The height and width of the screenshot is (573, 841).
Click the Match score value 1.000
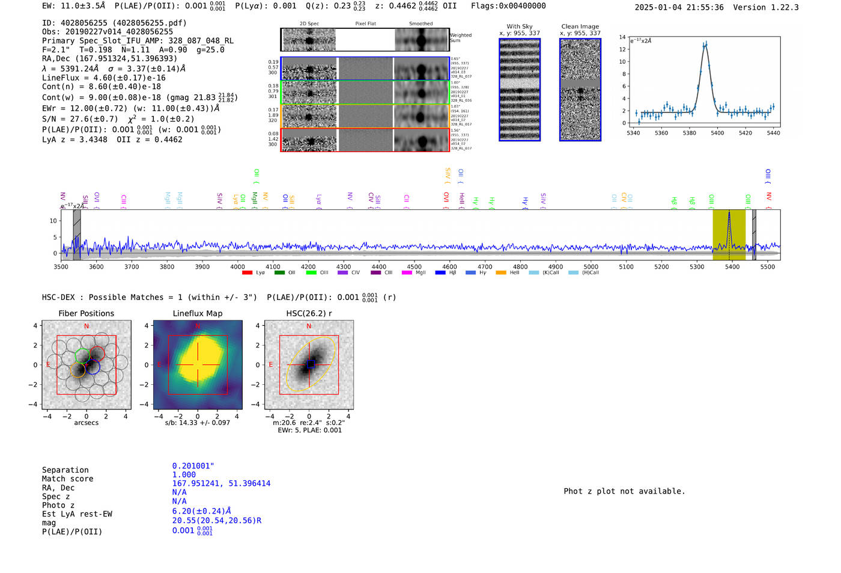coord(184,475)
